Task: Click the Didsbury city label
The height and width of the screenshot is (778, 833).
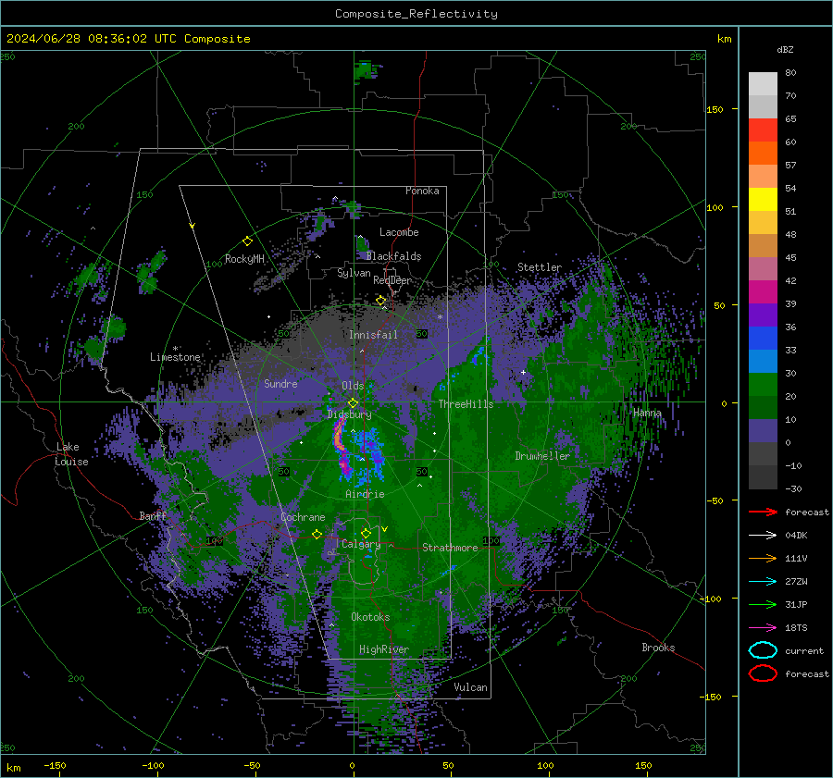Action: point(350,414)
